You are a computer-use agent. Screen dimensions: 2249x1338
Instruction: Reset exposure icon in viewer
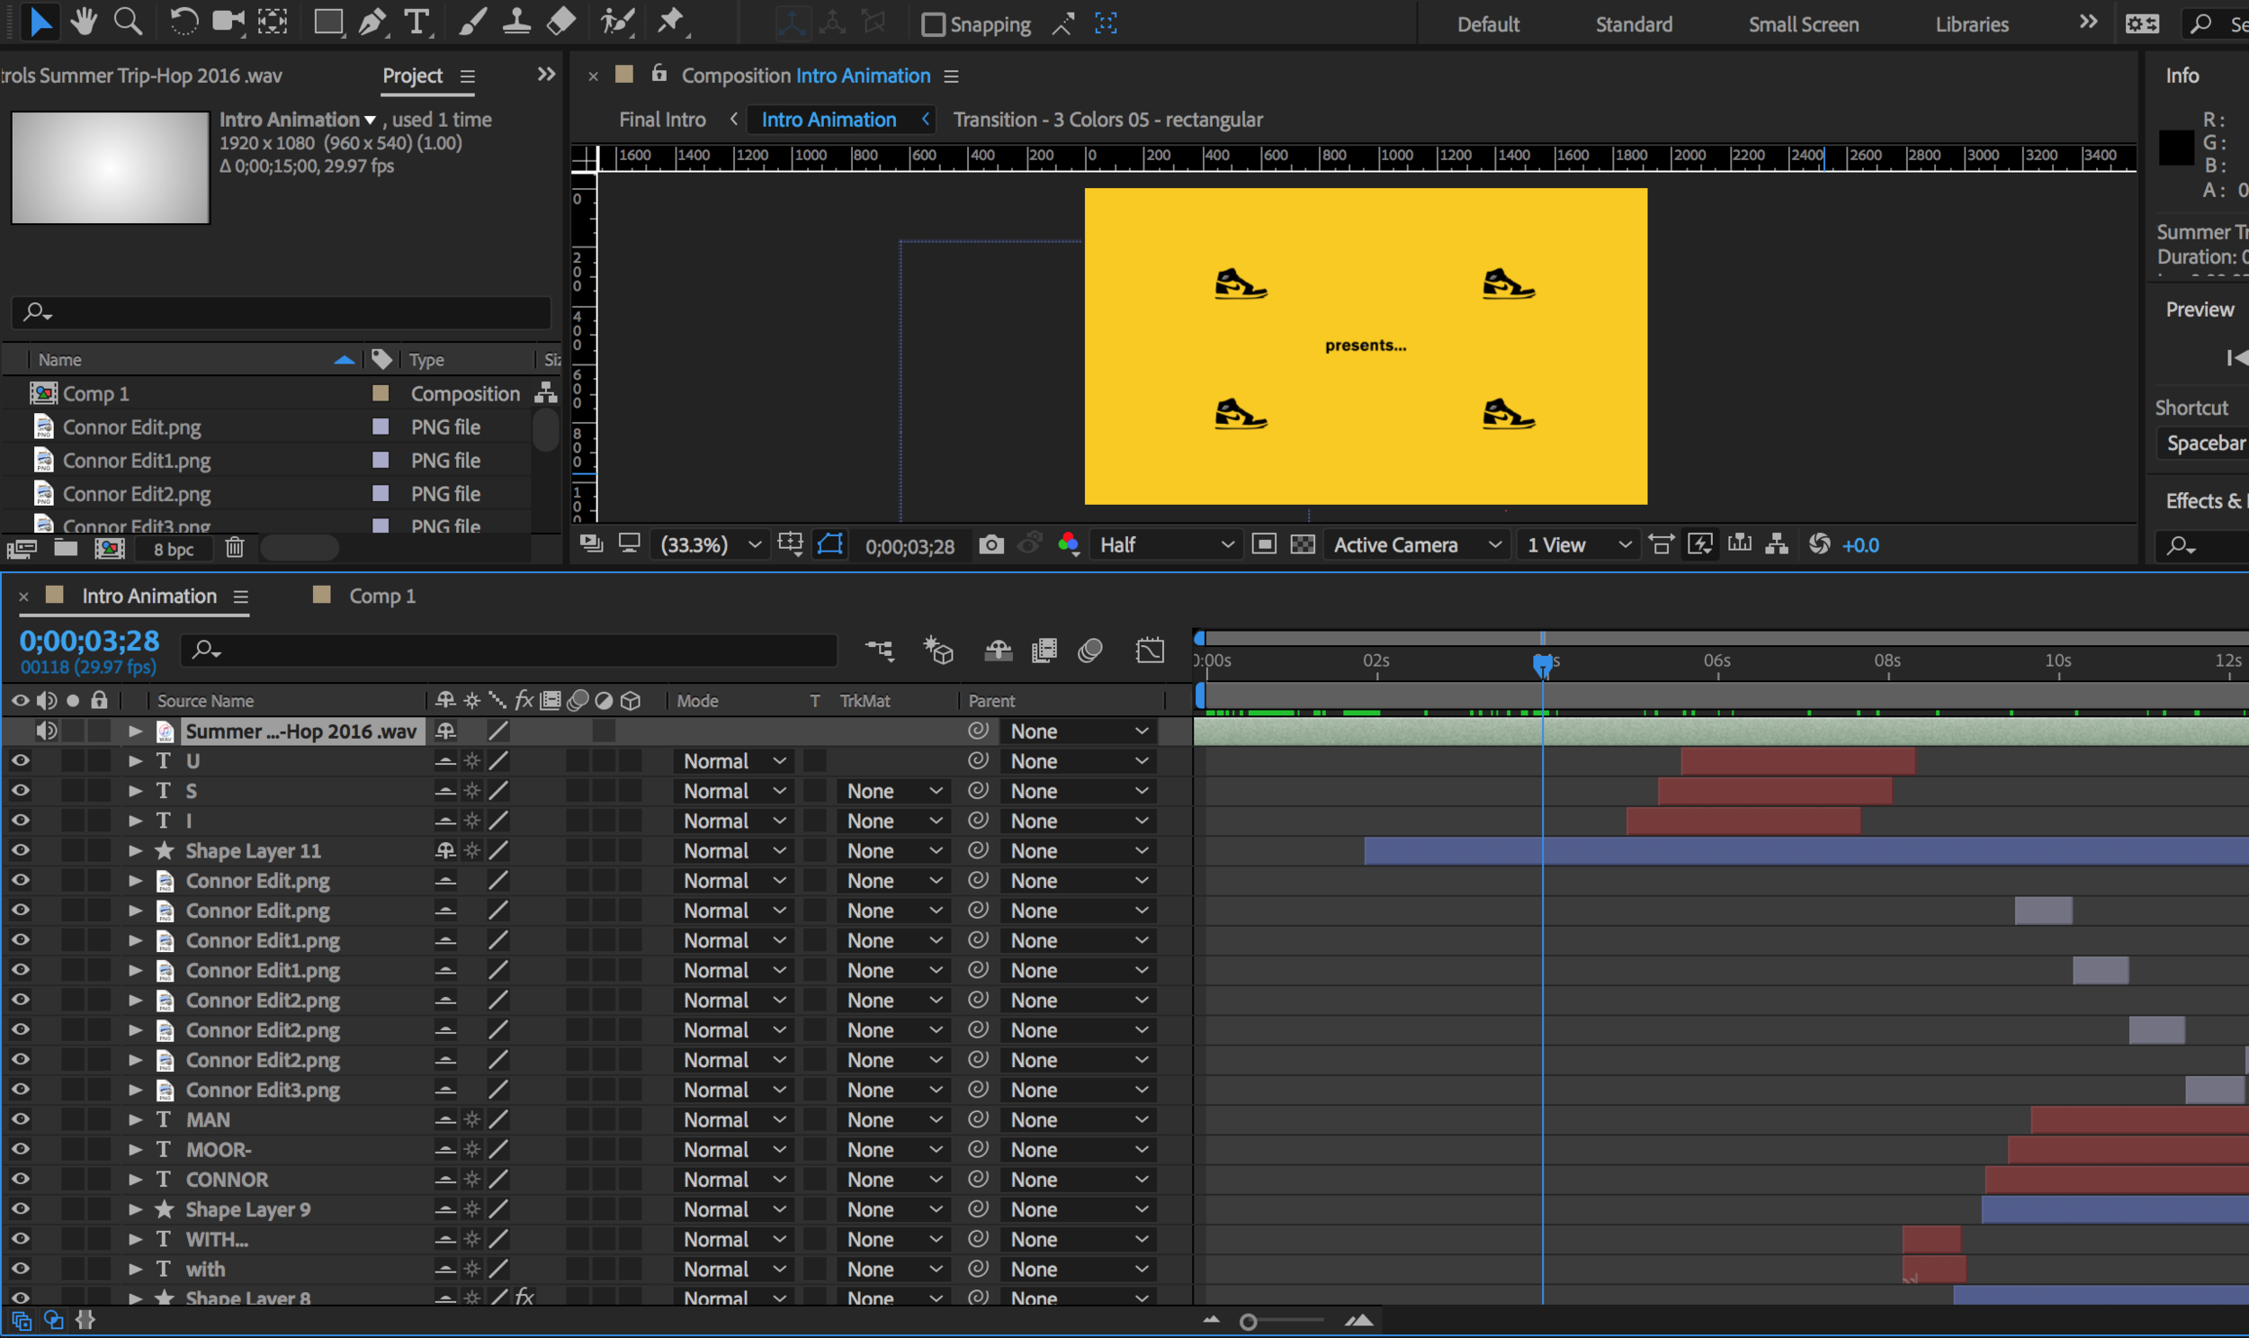[x=1819, y=544]
